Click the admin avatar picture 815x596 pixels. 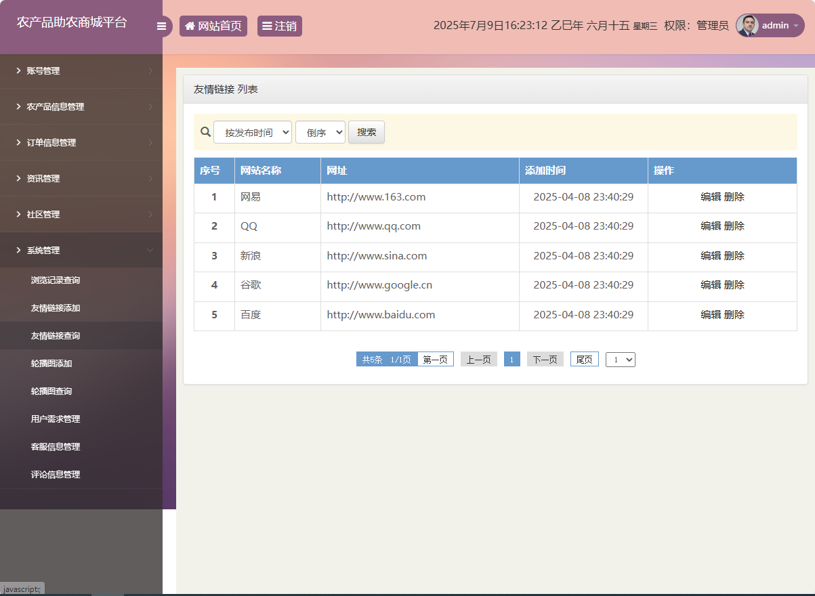point(747,25)
